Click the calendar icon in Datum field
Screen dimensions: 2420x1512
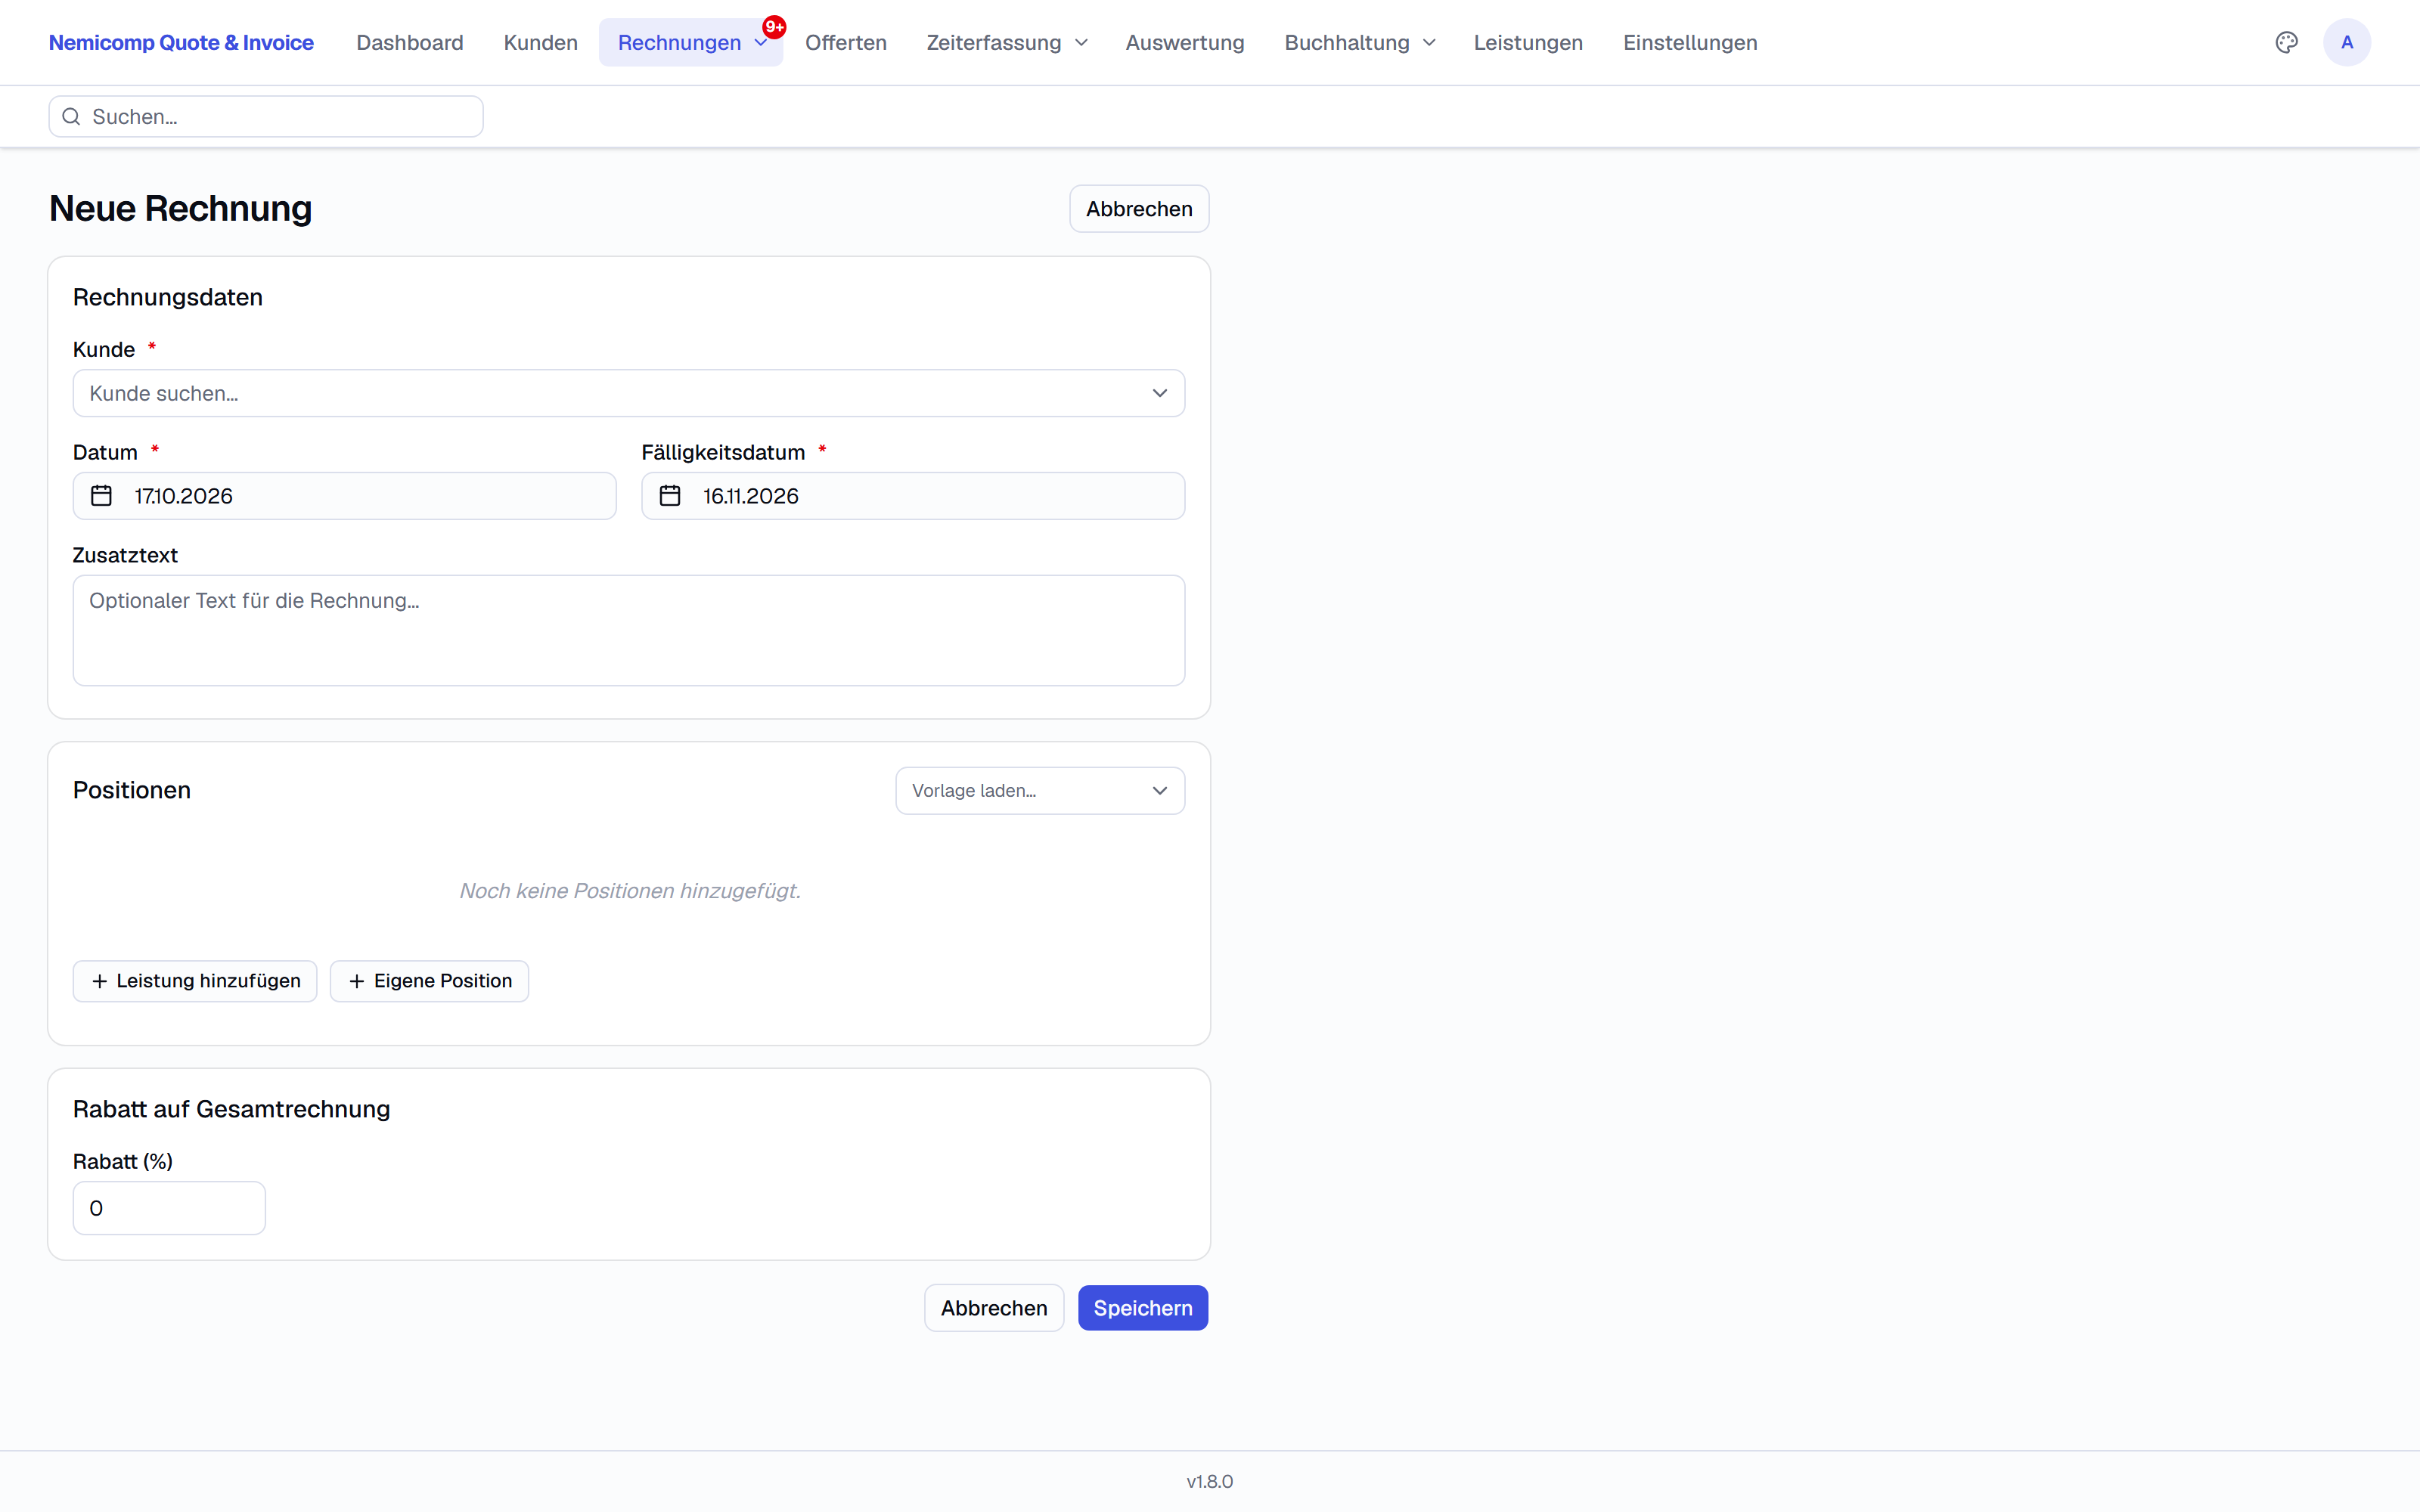point(101,496)
